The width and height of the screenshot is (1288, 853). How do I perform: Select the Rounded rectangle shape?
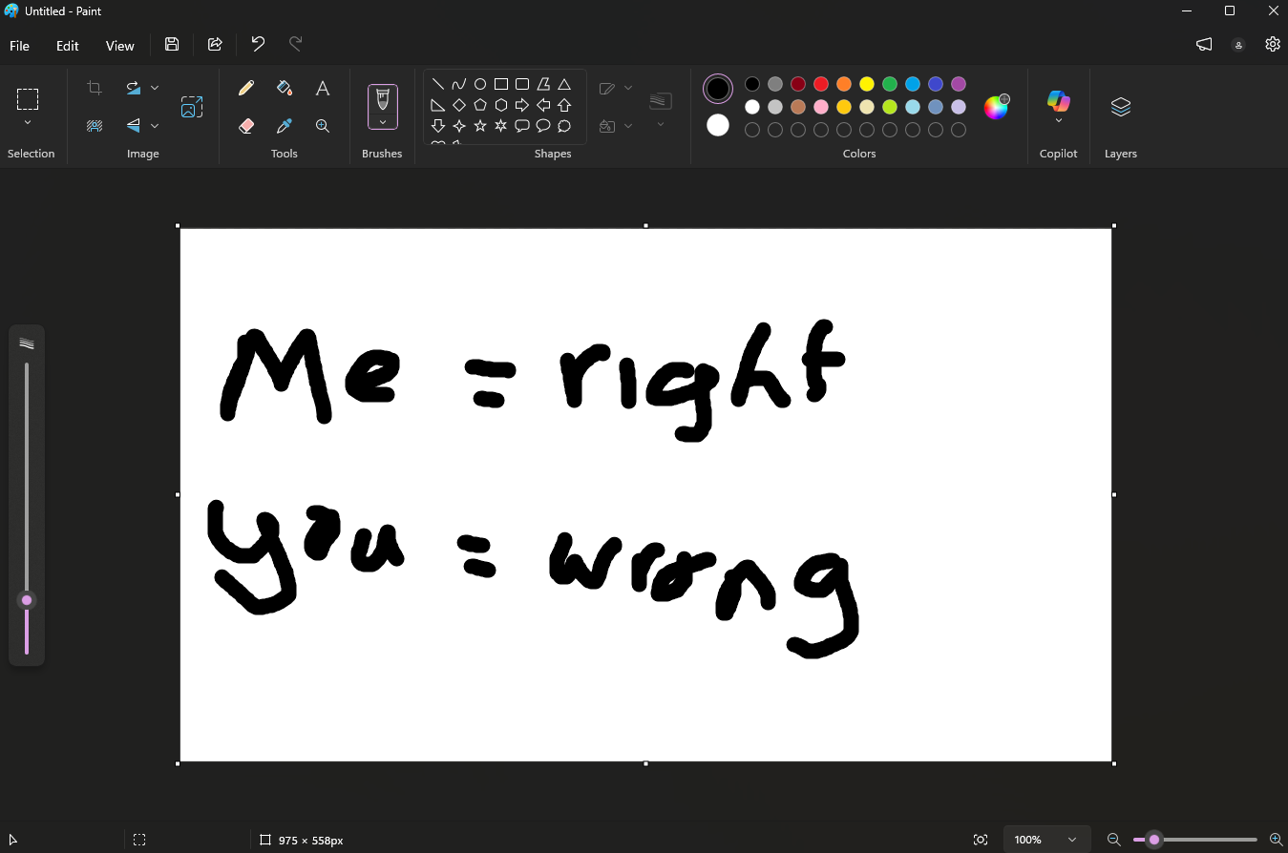pyautogui.click(x=522, y=84)
